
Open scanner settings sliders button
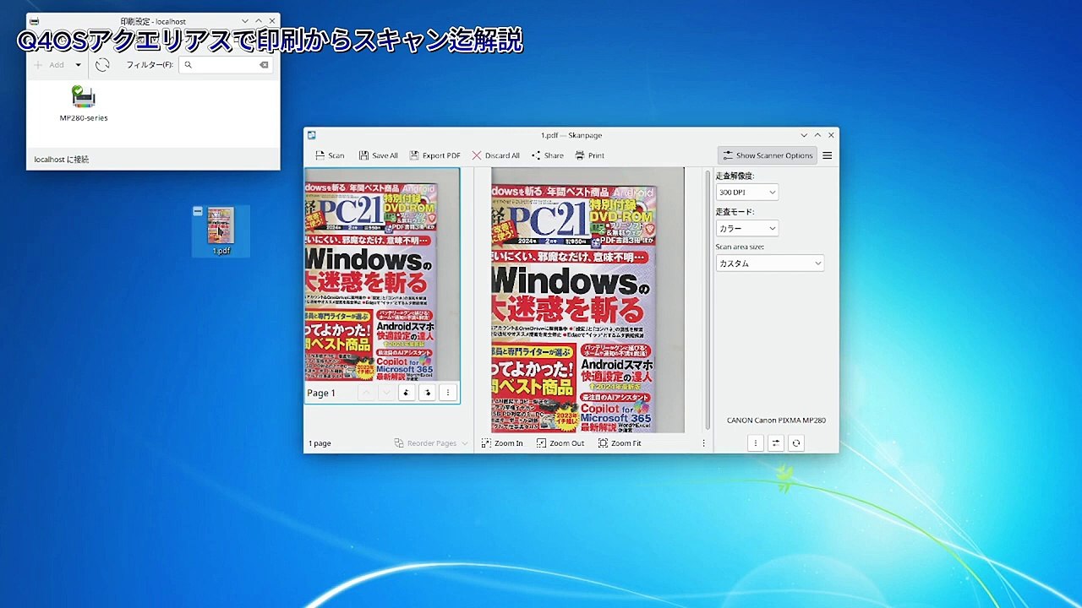point(776,442)
